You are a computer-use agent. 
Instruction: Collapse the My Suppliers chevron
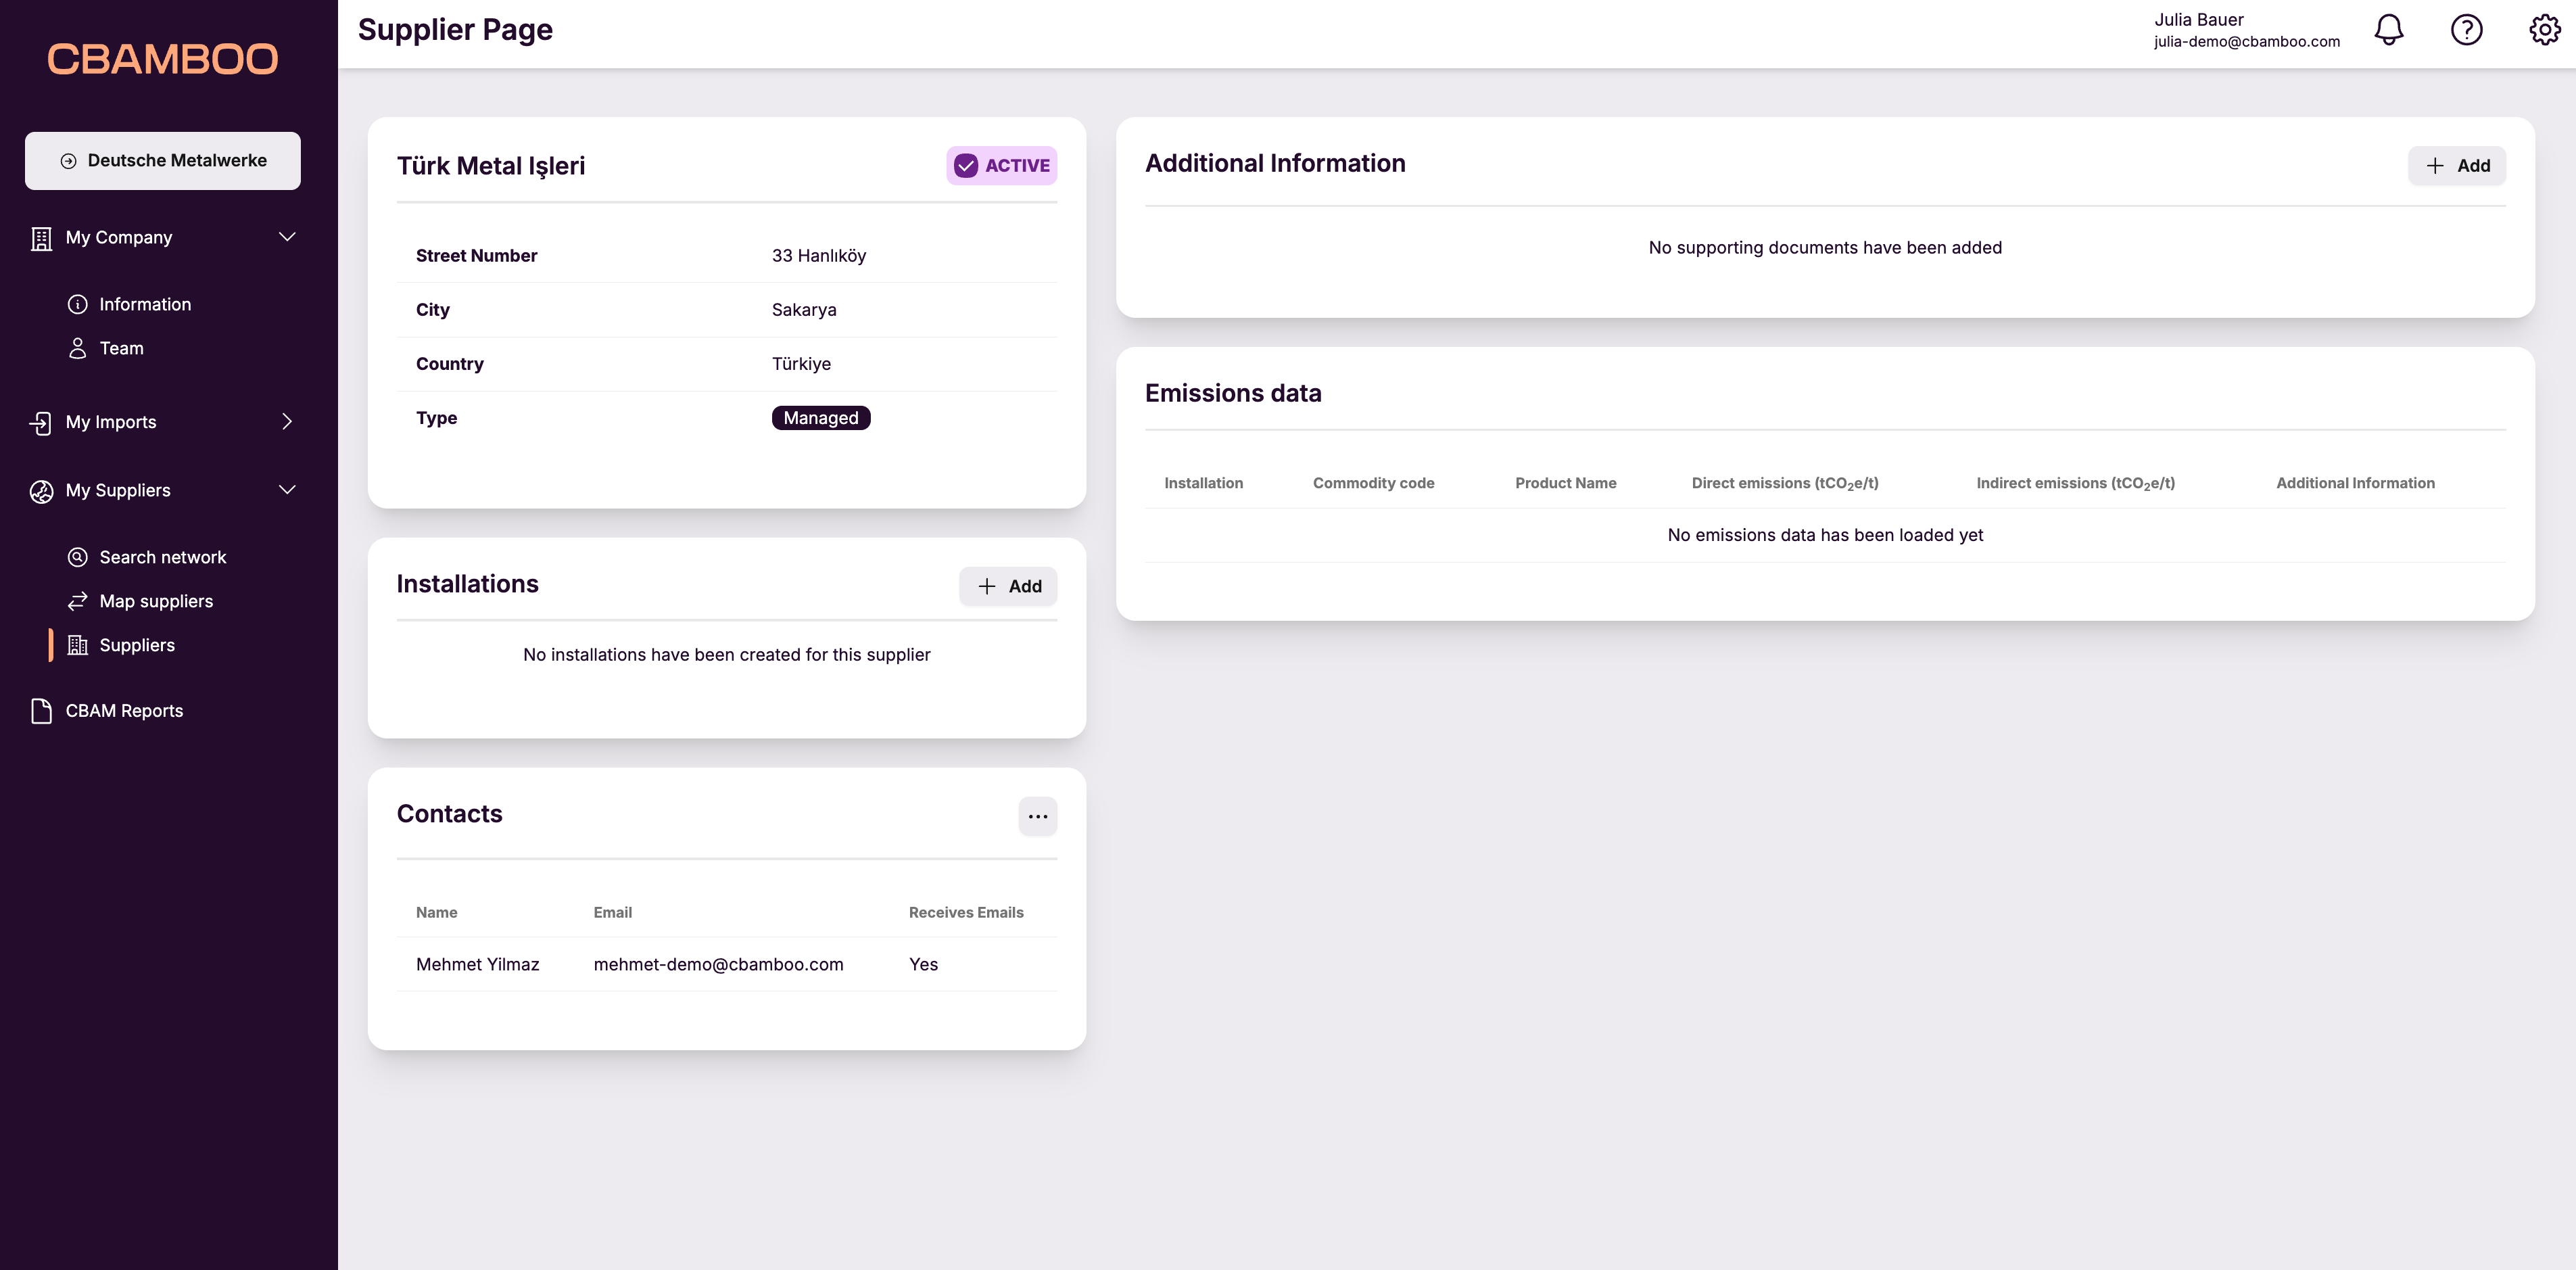(x=287, y=490)
